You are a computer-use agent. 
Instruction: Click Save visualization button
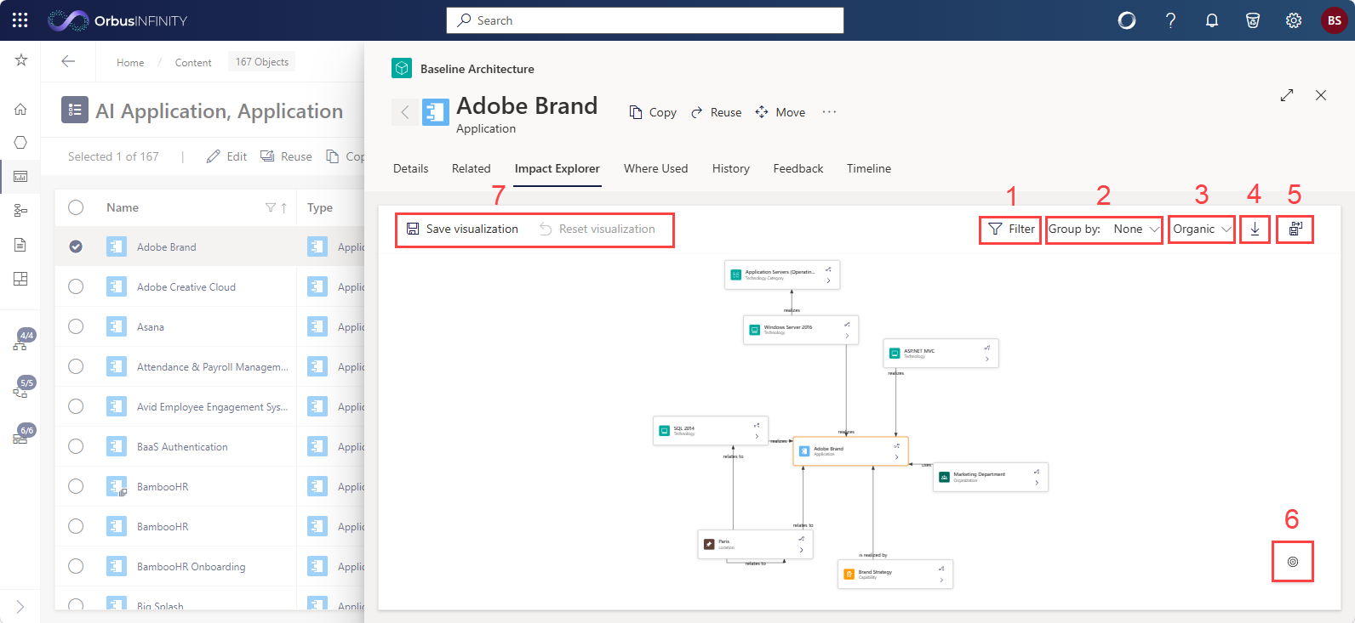tap(462, 229)
